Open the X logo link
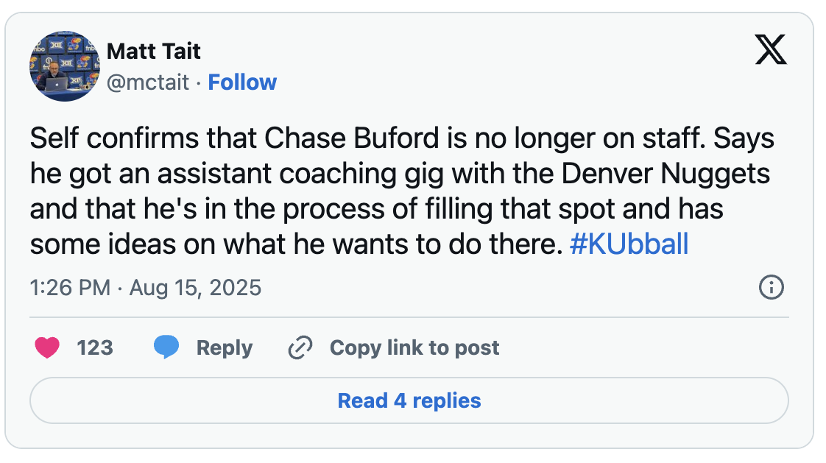 (x=771, y=52)
